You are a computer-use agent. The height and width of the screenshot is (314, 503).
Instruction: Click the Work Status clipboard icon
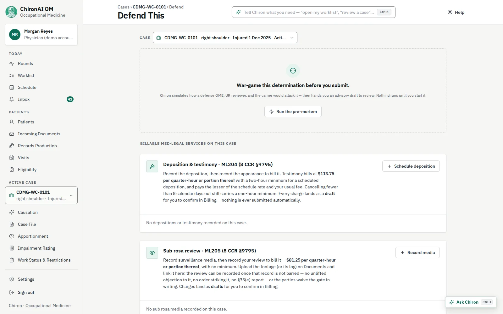[12, 260]
